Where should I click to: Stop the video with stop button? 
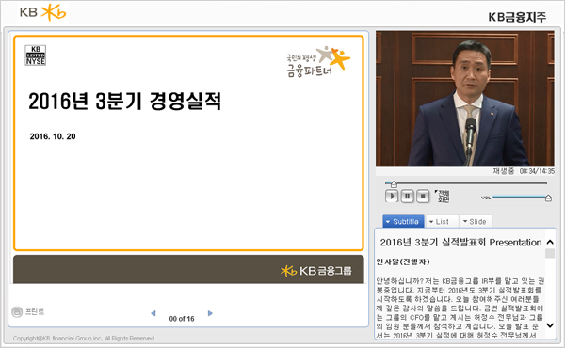click(423, 197)
